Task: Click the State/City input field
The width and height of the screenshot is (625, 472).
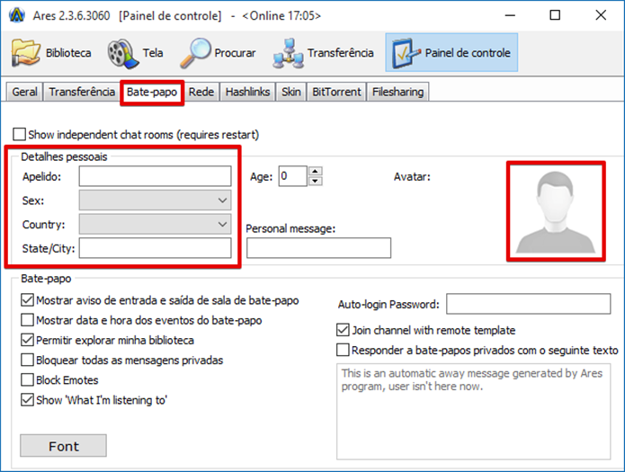Action: [155, 248]
